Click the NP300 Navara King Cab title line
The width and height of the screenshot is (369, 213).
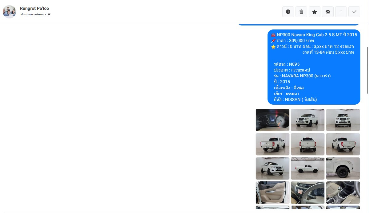coord(314,35)
